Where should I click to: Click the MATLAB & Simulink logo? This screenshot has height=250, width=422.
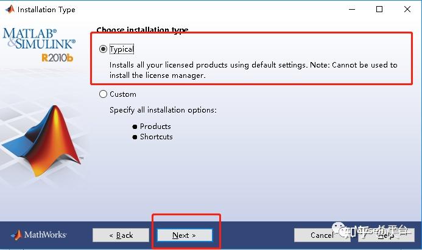click(x=39, y=39)
